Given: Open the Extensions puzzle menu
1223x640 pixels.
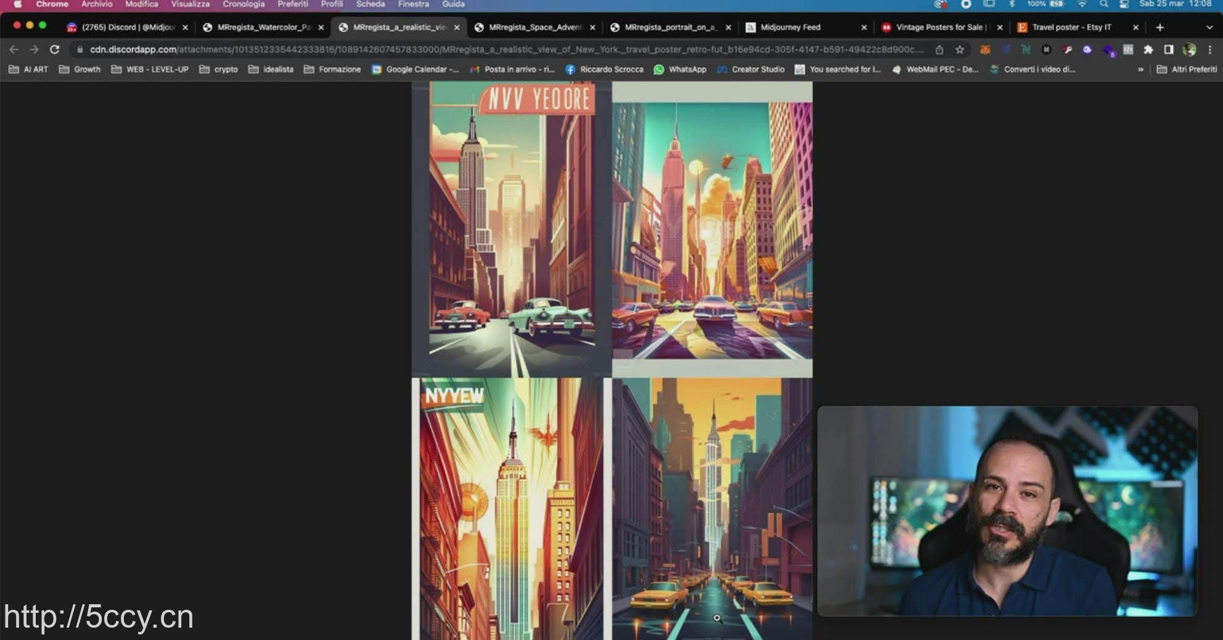Looking at the screenshot, I should coord(1148,49).
